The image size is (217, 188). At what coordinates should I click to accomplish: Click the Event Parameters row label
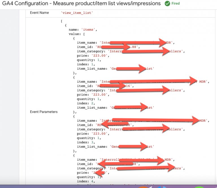44,112
